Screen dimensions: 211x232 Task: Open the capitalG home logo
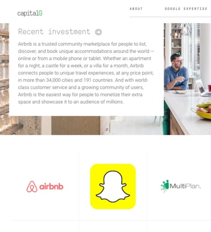30,13
